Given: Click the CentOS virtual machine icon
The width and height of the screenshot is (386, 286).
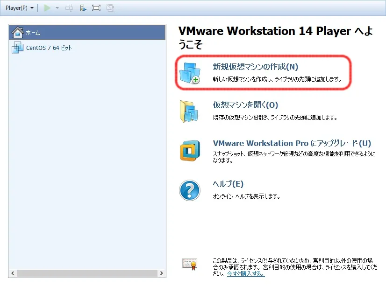Looking at the screenshot, I should point(17,48).
